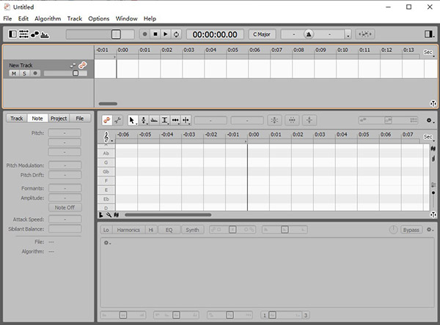Click the Record button in transport
Screen dimensions: 440x325
[x=145, y=34]
